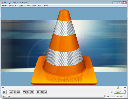Click faster arrows right of the seek bar
Screen dimensions: 128x99
(125, 87)
